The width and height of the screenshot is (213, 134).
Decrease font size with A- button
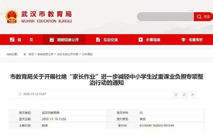pyautogui.click(x=184, y=95)
